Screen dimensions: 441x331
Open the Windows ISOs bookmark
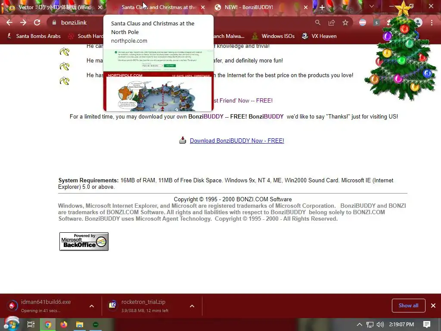(273, 36)
